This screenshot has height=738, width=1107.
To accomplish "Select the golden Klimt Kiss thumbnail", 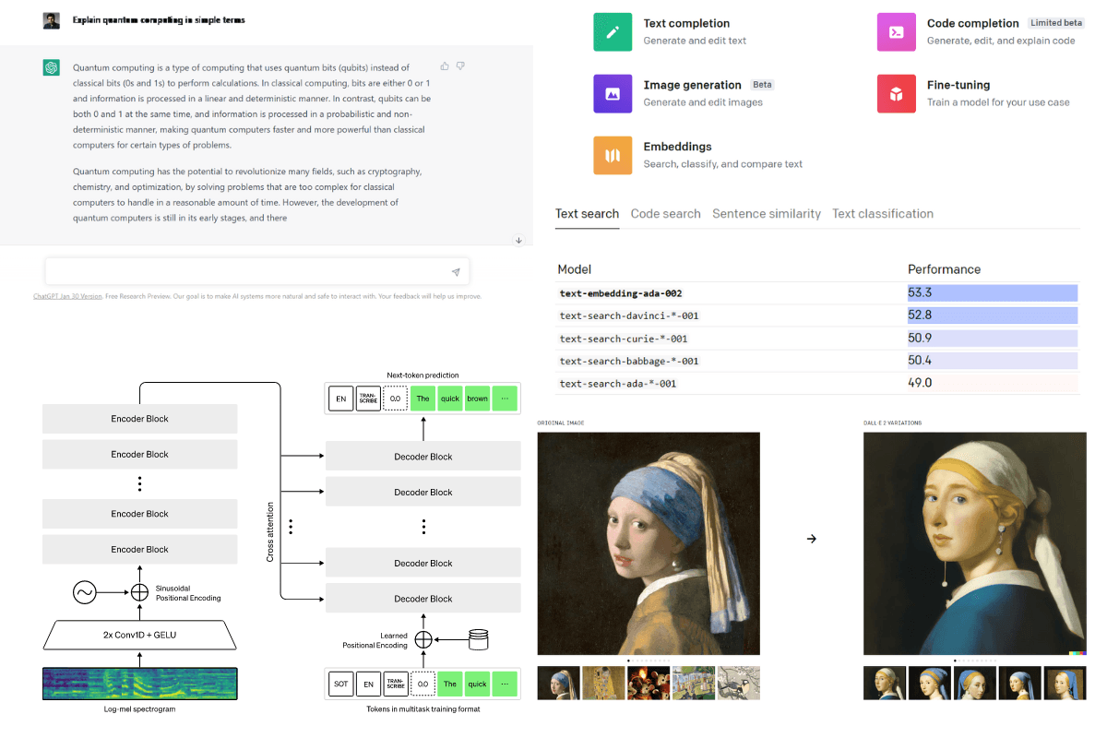I will [x=603, y=683].
